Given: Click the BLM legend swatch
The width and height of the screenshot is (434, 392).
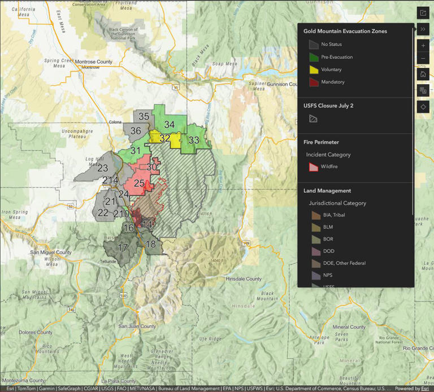Looking at the screenshot, I should 316,227.
